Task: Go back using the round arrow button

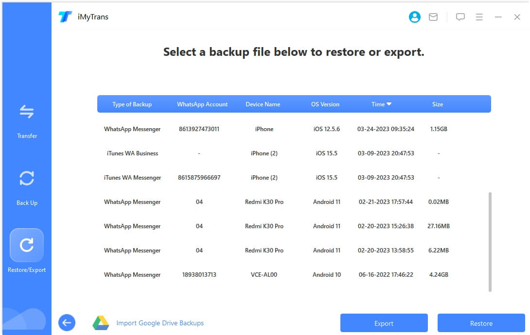Action: (x=67, y=322)
